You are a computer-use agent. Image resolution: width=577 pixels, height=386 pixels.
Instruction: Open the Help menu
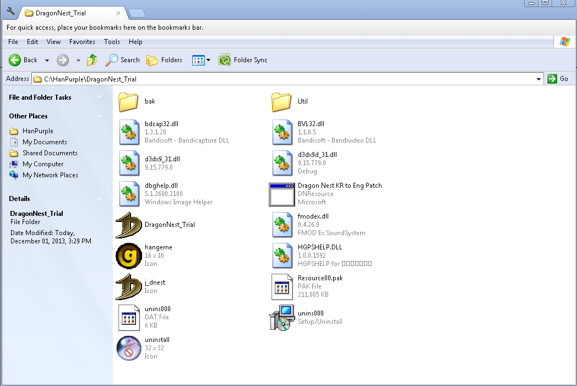(135, 42)
